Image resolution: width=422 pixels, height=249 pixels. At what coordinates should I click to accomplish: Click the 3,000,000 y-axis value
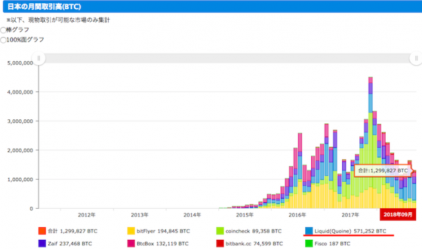(x=20, y=121)
